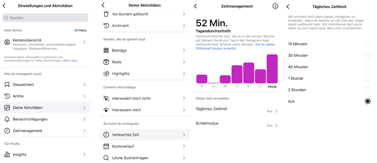This screenshot has width=377, height=163.
Task: Click the Archiv clock icon
Action: pyautogui.click(x=7, y=96)
